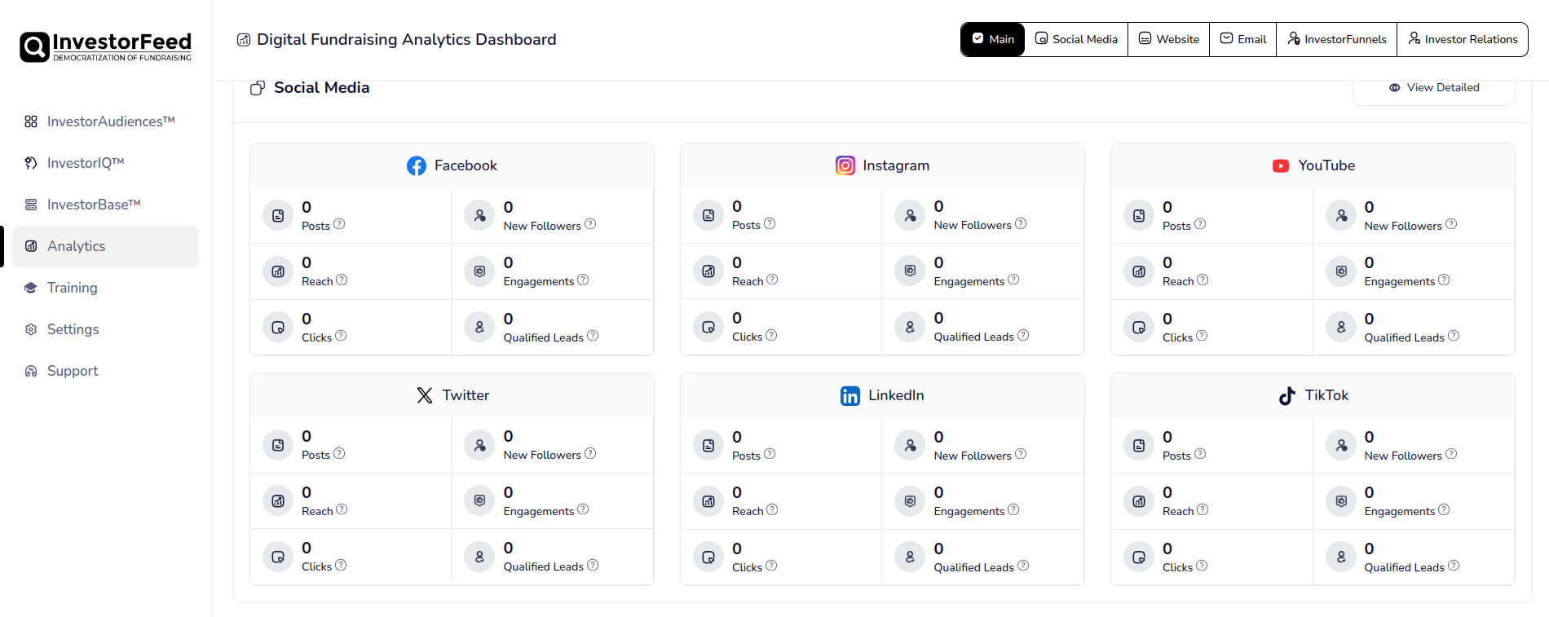Navigate to Settings in sidebar
This screenshot has height=617, width=1549.
click(73, 329)
